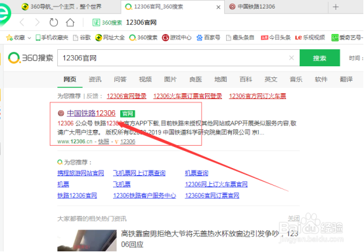Switch to the 中国铁路12306 tab
The height and width of the screenshot is (252, 364).
coord(252,7)
